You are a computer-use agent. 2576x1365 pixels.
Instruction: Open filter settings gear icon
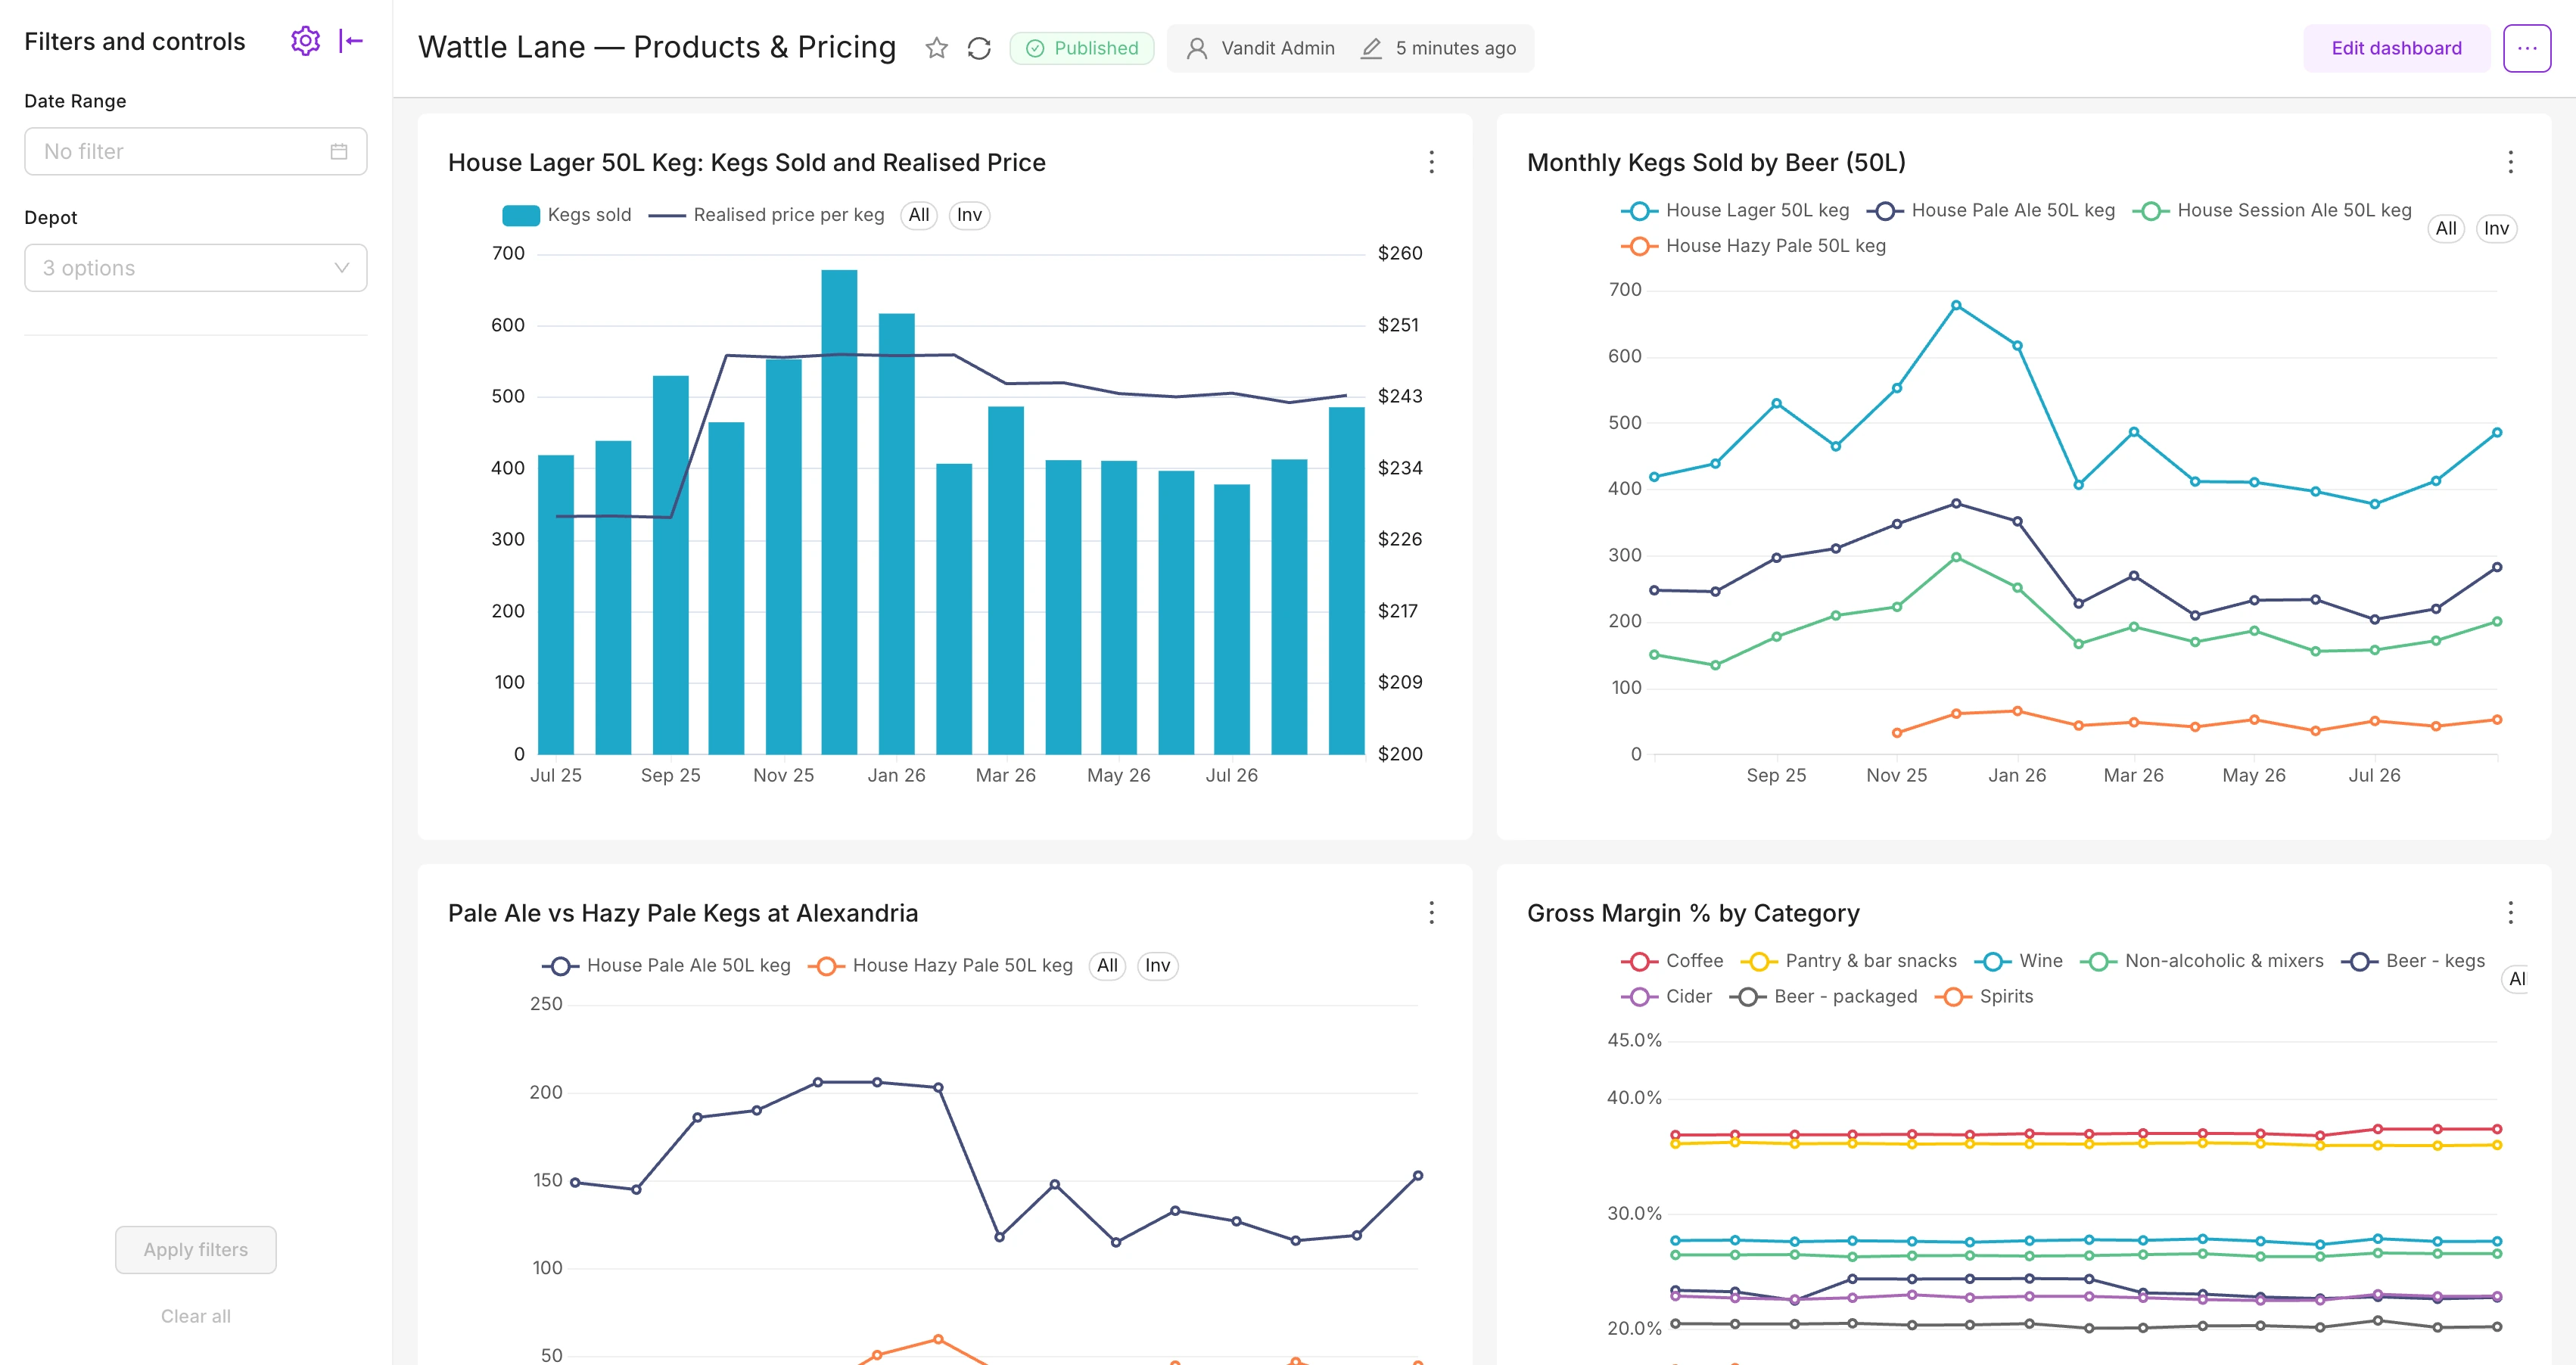tap(305, 41)
